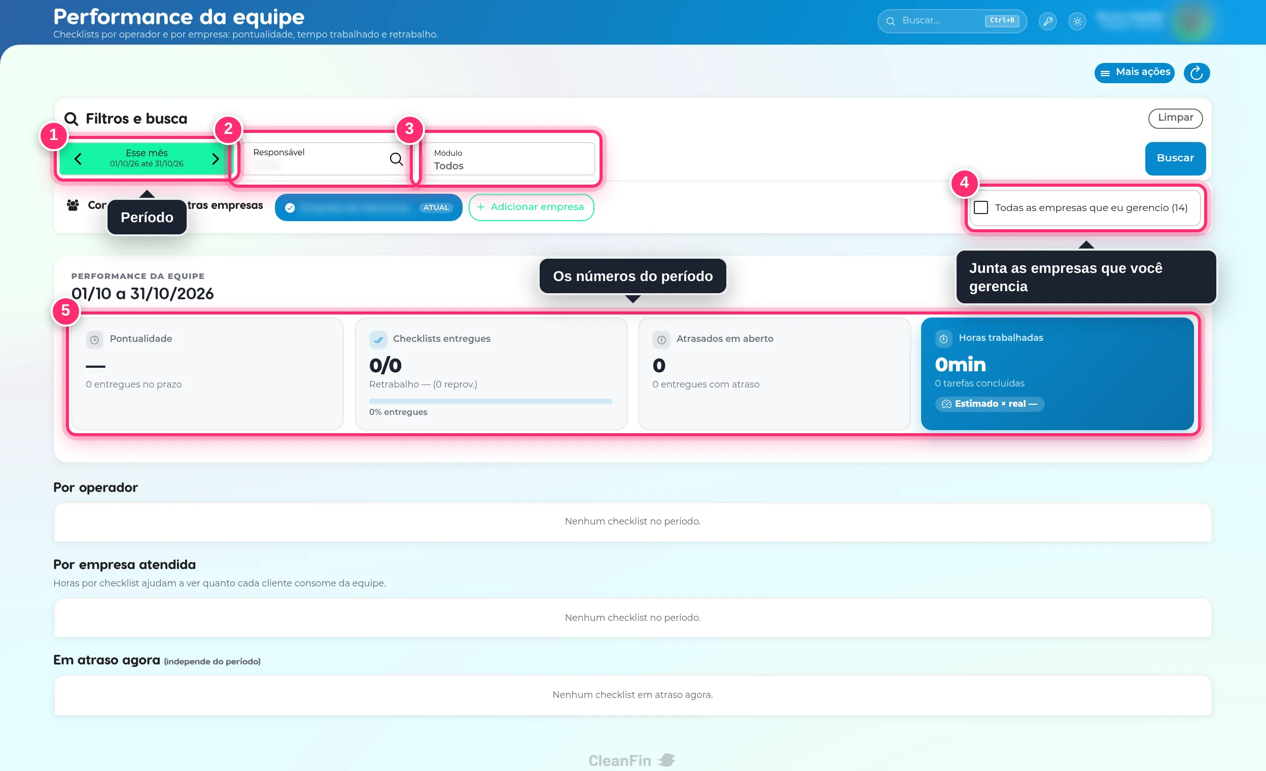The height and width of the screenshot is (771, 1266).
Task: Check 'Todas as empresas que eu gerencio'
Action: pos(981,207)
